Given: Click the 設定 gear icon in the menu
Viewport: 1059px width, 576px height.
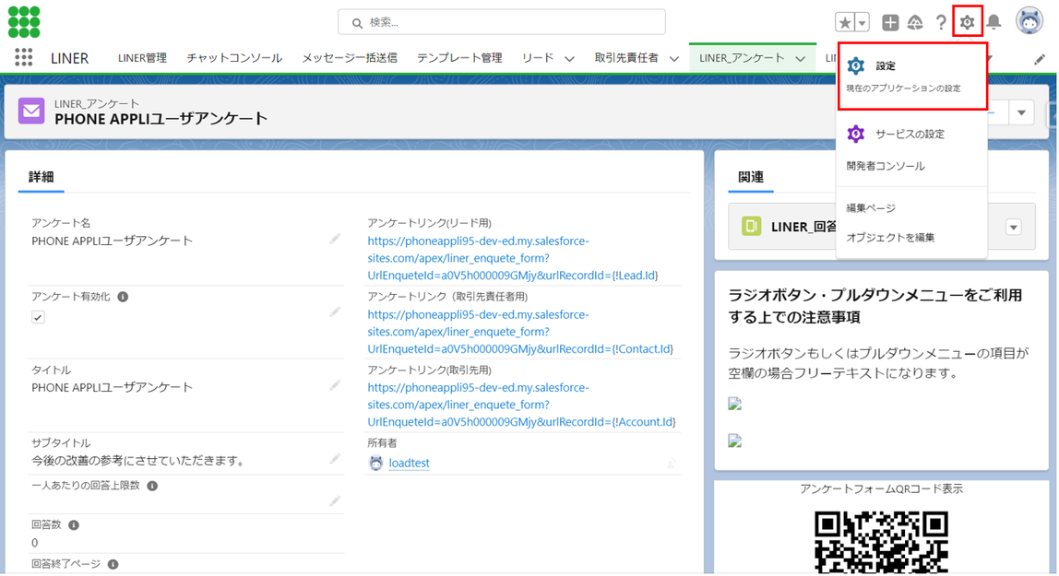Looking at the screenshot, I should 856,65.
